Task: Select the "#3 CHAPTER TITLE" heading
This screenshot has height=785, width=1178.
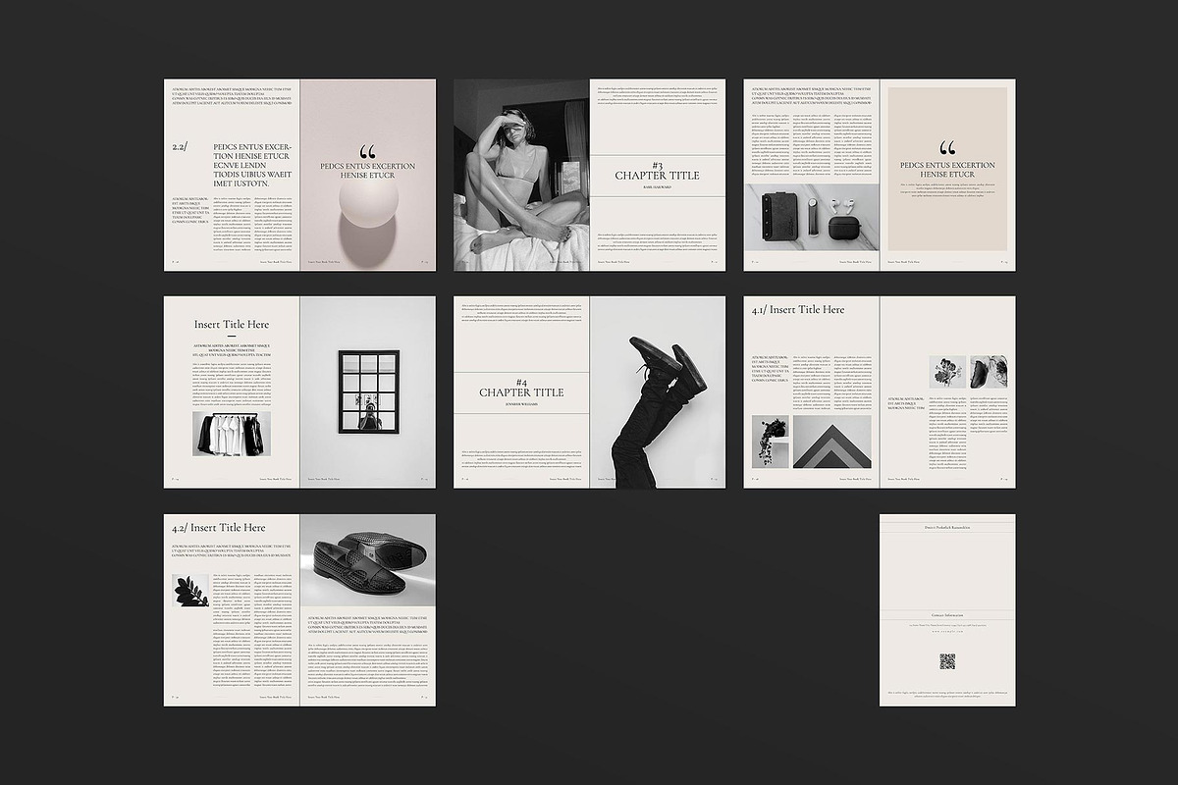Action: click(x=658, y=172)
